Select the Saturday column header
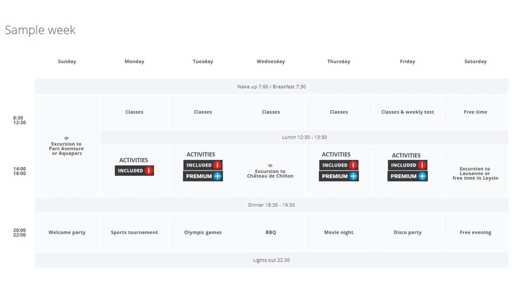This screenshot has width=512, height=288. (x=475, y=61)
